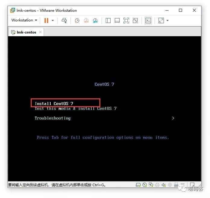Click the hard disk status icon
Image resolution: width=210 pixels, height=198 pixels.
(x=138, y=185)
